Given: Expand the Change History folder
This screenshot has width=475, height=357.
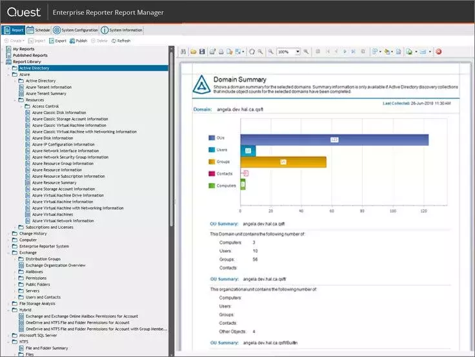Looking at the screenshot, I should pos(8,233).
